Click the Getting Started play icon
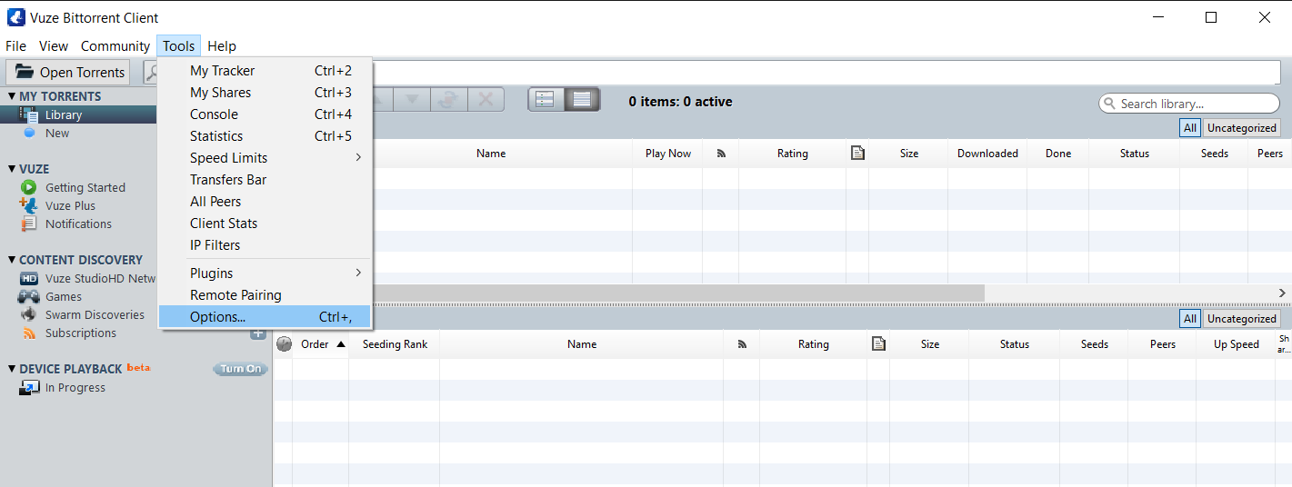The image size is (1292, 487). coord(29,187)
